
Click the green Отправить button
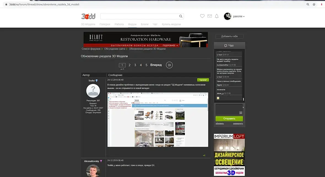(x=229, y=119)
